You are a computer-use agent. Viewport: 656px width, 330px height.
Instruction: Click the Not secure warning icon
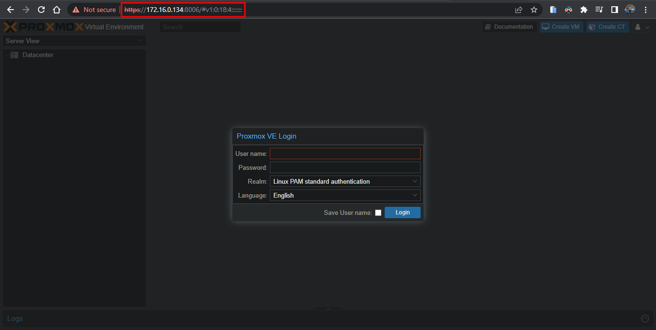76,10
